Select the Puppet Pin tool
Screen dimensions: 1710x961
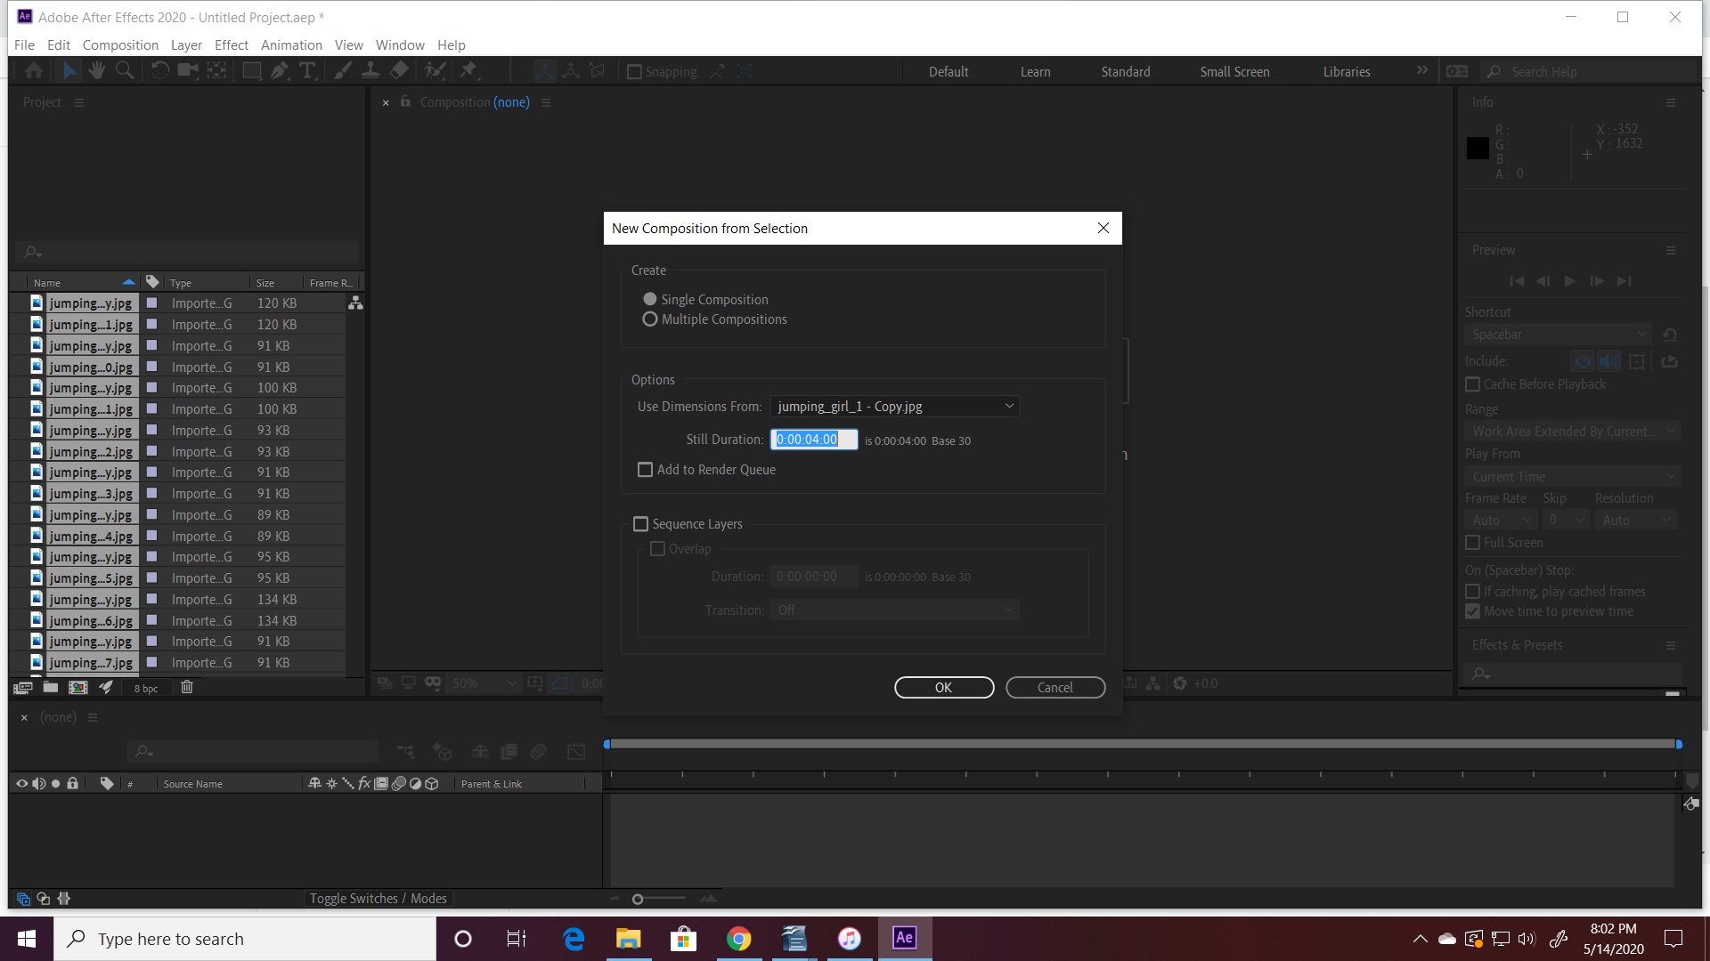[468, 70]
